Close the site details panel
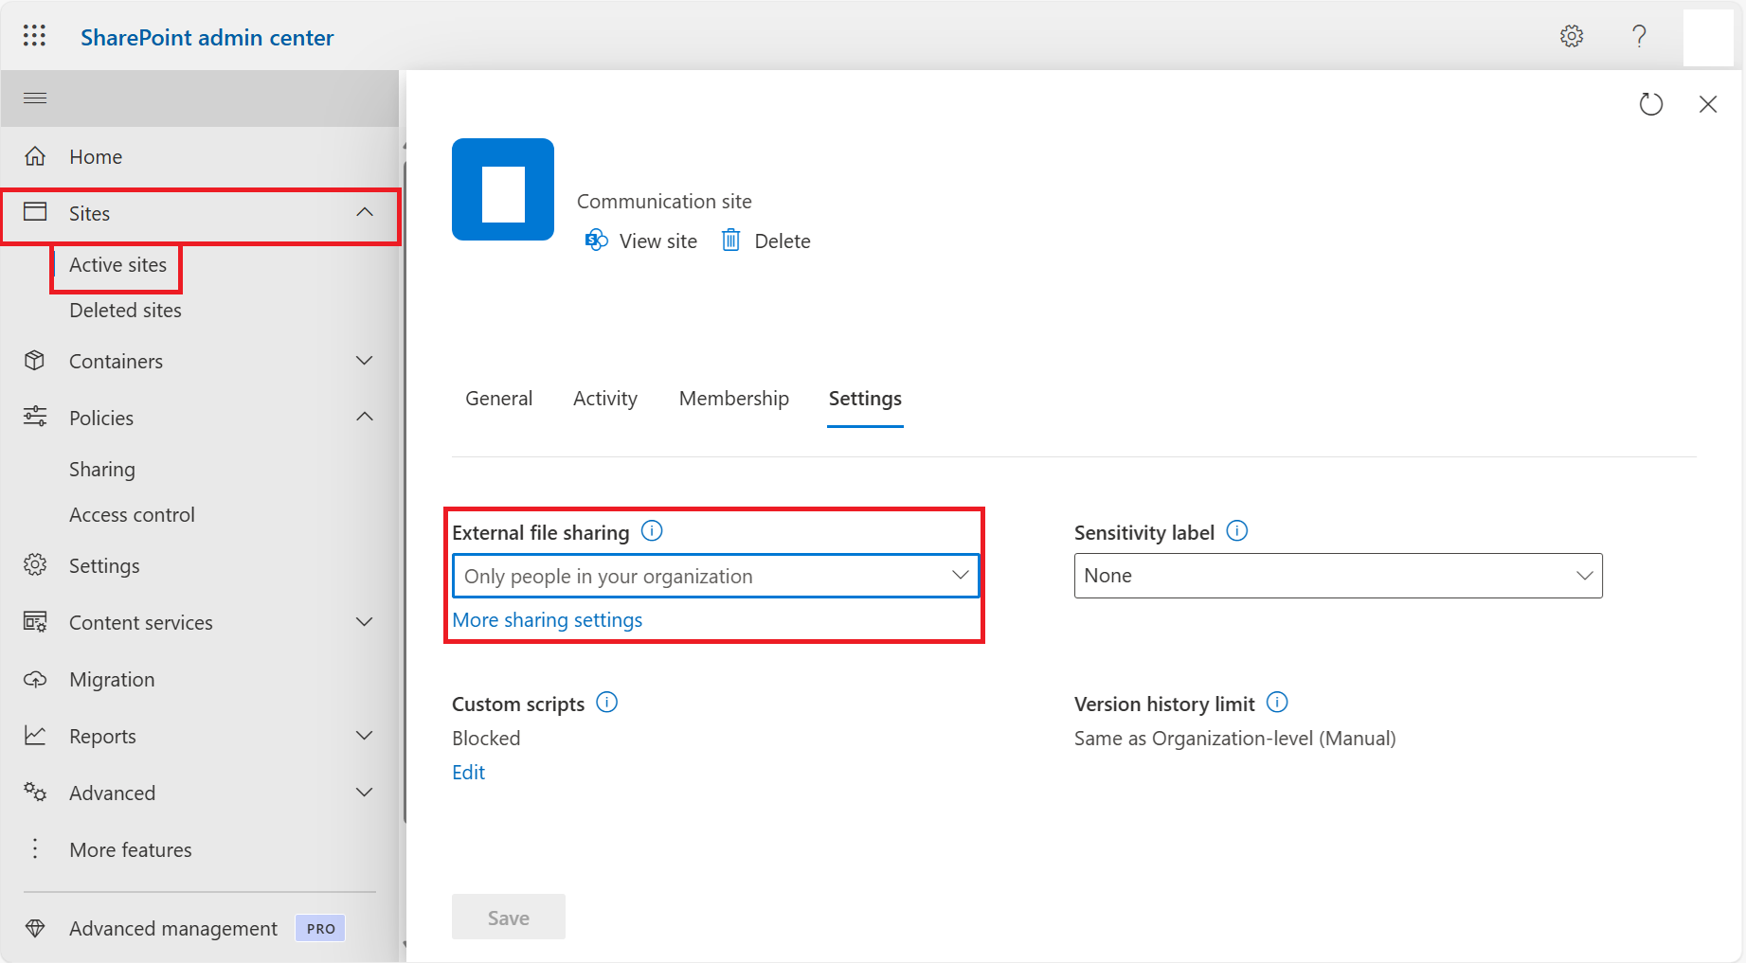Image resolution: width=1746 pixels, height=963 pixels. click(1708, 104)
